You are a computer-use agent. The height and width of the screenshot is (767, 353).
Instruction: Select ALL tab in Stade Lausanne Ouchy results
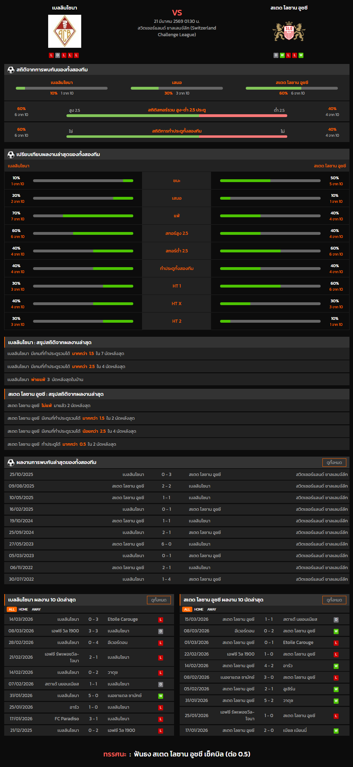coord(187,610)
